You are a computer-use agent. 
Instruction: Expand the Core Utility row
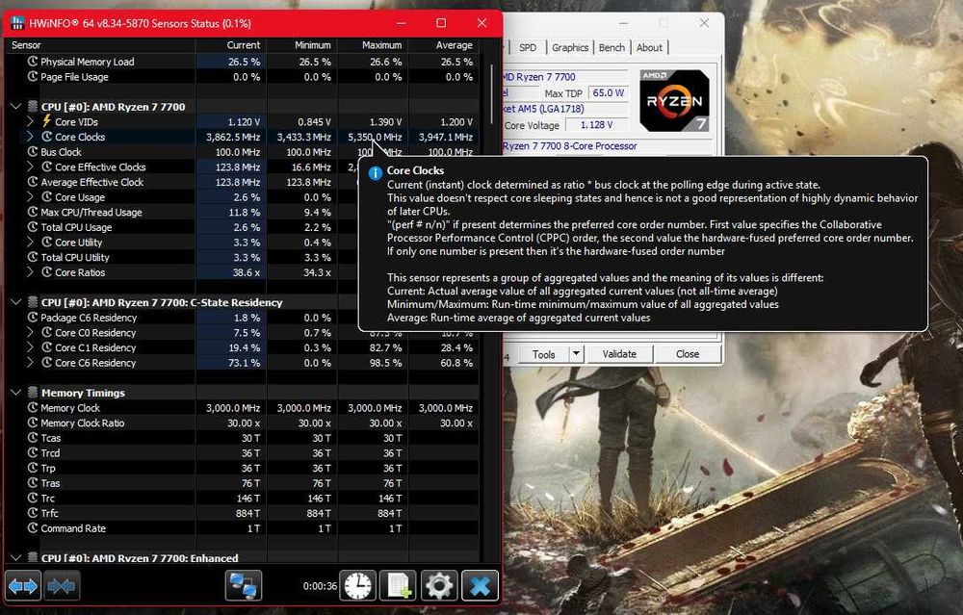[x=30, y=242]
